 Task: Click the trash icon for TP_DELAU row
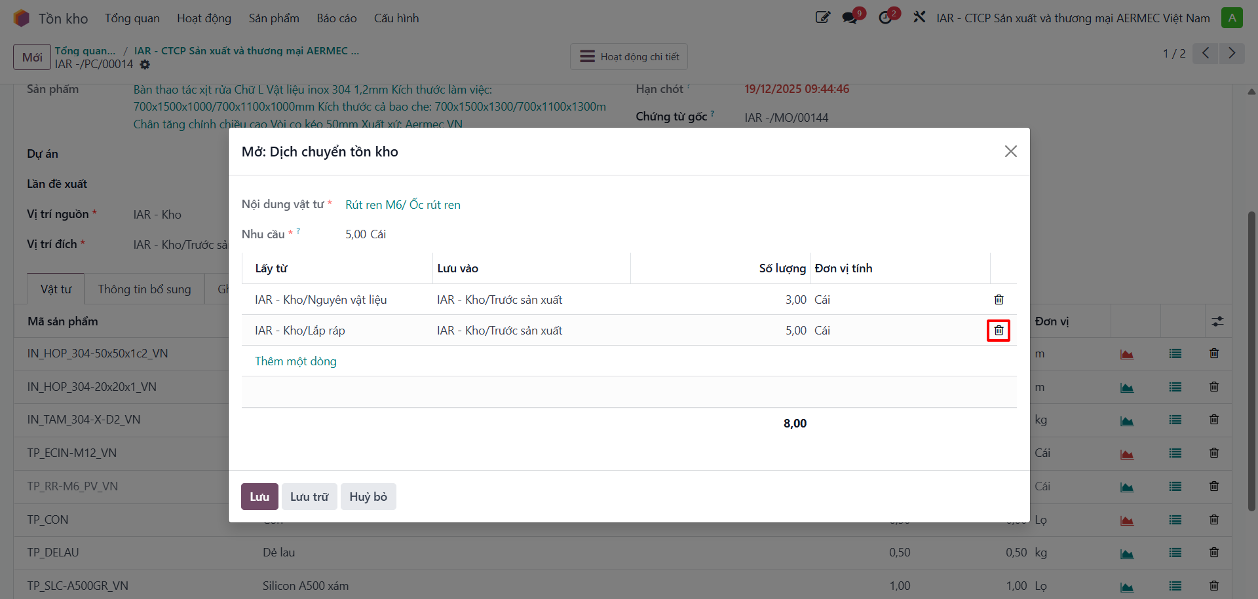(1214, 553)
